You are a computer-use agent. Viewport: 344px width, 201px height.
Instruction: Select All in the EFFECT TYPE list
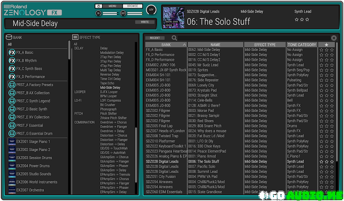click(x=76, y=44)
